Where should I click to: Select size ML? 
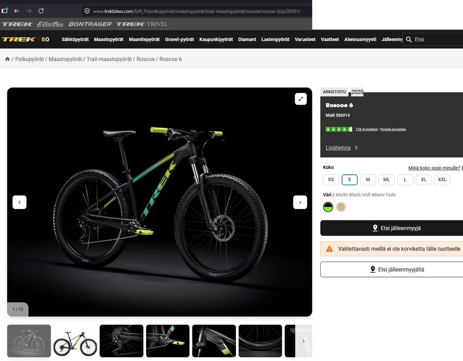click(x=386, y=180)
